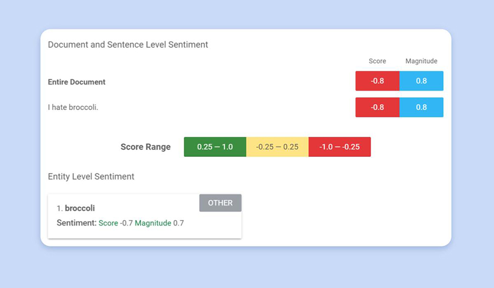Click the yellow -0.25 — 0.25 range swatch

(277, 147)
